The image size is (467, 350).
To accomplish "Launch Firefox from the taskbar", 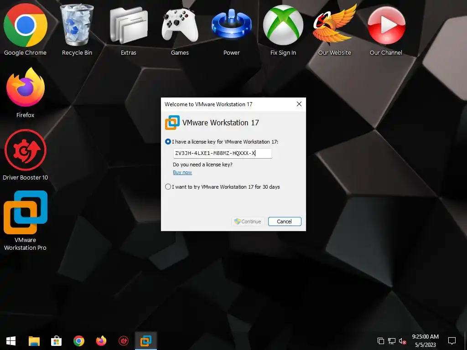I will tap(101, 341).
